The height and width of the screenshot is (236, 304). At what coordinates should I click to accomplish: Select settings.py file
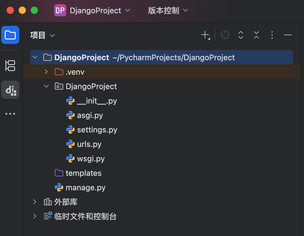(x=97, y=130)
